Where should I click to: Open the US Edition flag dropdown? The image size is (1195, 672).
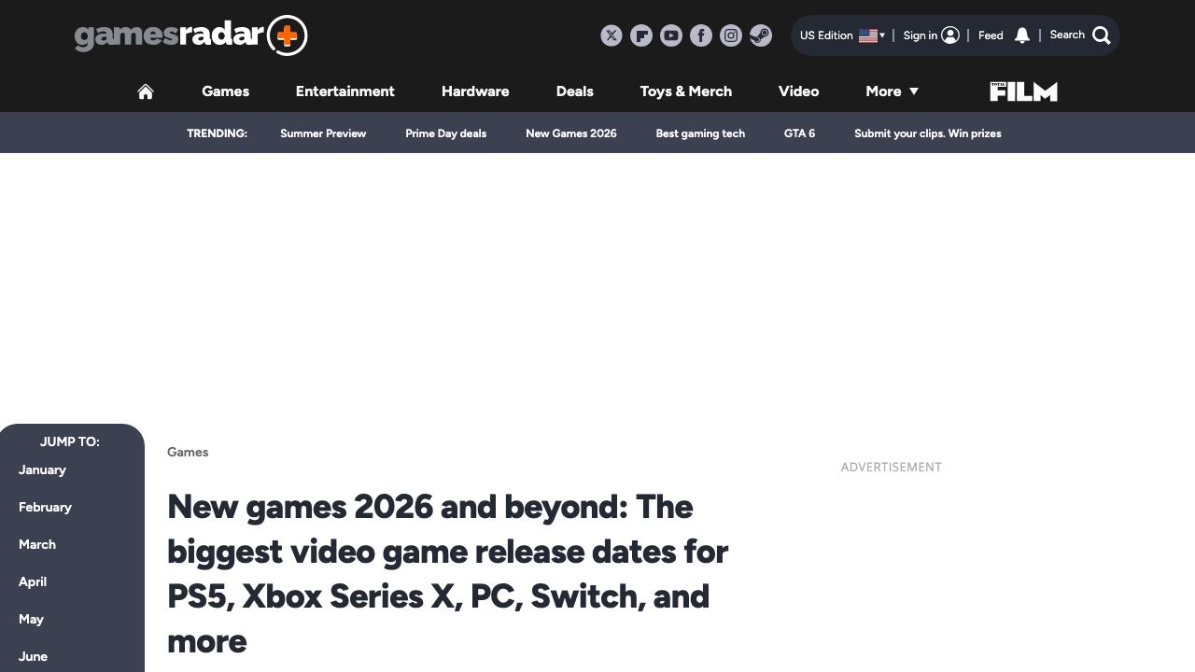point(872,35)
